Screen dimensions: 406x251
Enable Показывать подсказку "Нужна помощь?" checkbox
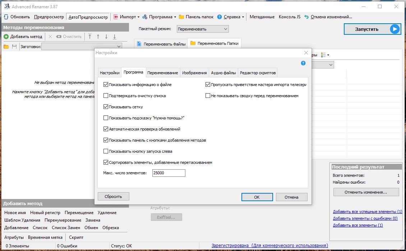click(x=106, y=118)
